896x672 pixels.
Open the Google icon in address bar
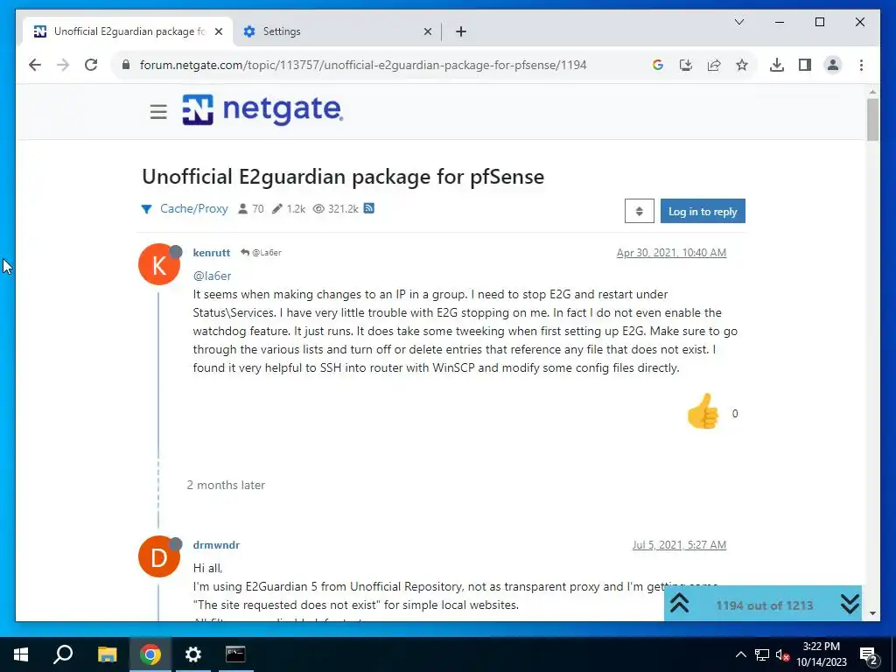click(658, 65)
